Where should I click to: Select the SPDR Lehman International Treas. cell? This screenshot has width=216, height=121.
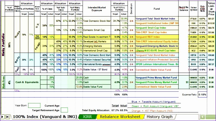pyautogui.click(x=157, y=64)
